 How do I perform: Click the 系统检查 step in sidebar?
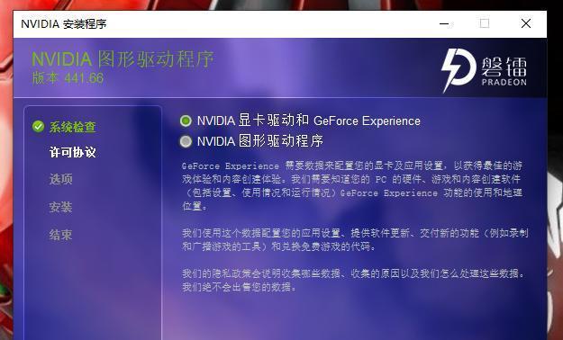click(73, 127)
